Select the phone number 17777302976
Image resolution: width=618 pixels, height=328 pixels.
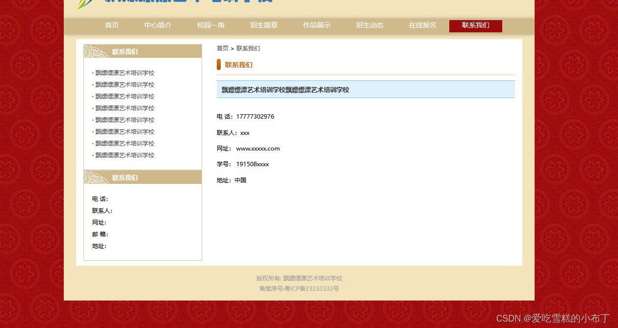click(255, 117)
